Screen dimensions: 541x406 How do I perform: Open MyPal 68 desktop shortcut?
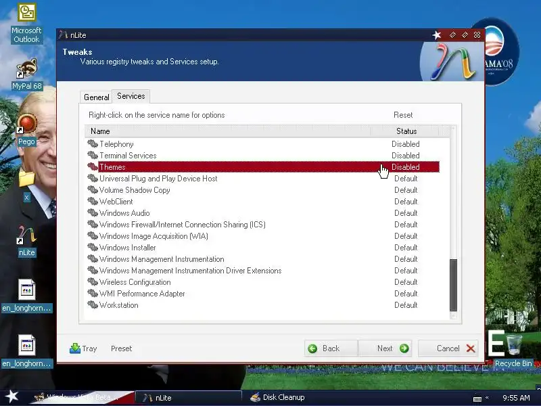tap(26, 74)
